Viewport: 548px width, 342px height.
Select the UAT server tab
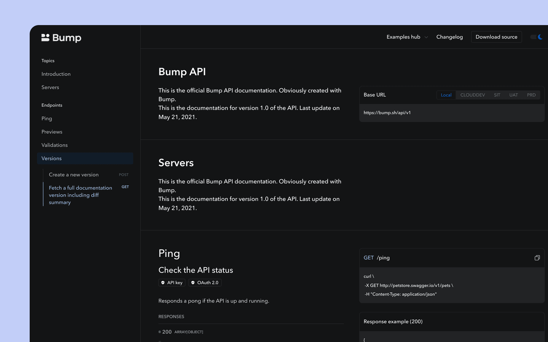[x=513, y=95]
